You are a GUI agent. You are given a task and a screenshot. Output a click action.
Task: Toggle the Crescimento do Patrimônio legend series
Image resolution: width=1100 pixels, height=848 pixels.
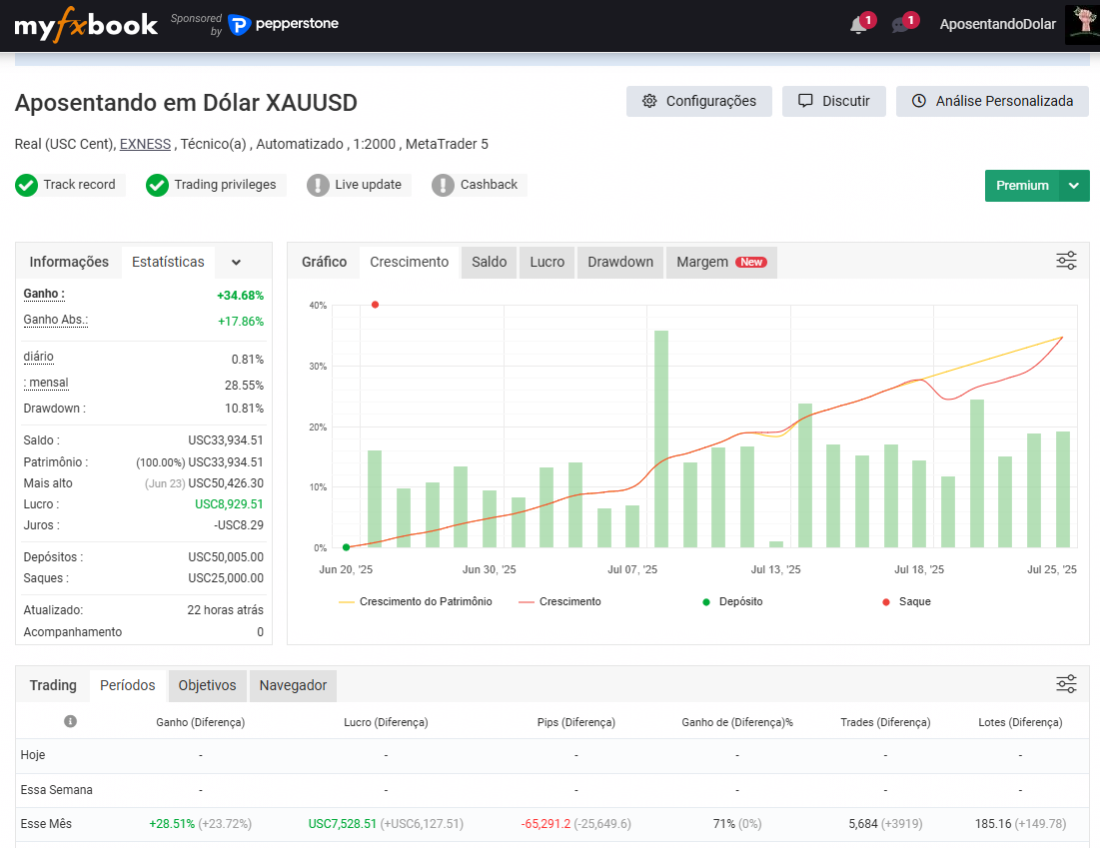[416, 602]
